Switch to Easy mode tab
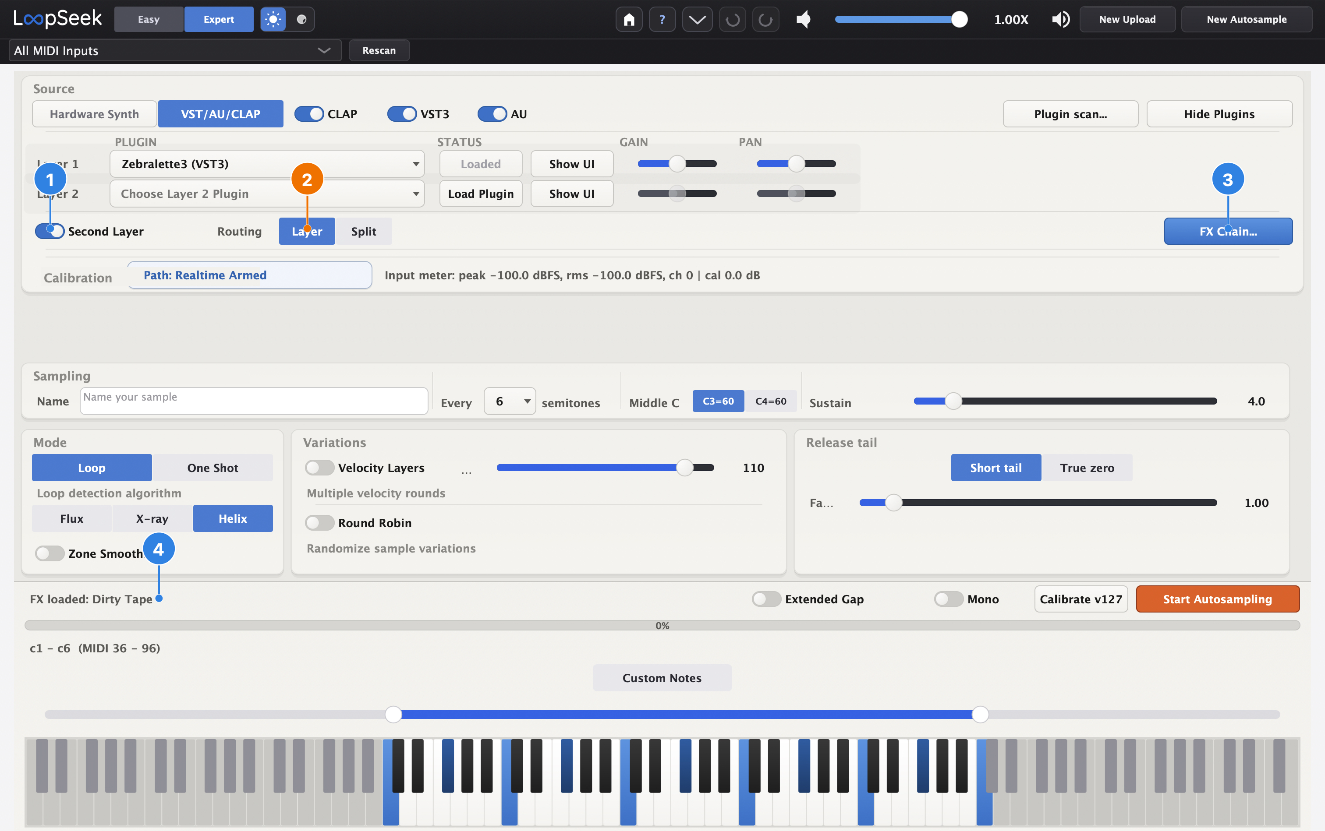The image size is (1325, 831). coord(149,19)
